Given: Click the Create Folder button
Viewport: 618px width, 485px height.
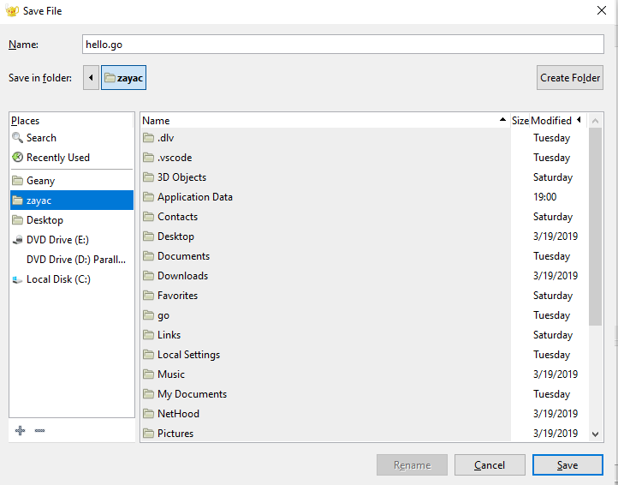Looking at the screenshot, I should coord(570,78).
